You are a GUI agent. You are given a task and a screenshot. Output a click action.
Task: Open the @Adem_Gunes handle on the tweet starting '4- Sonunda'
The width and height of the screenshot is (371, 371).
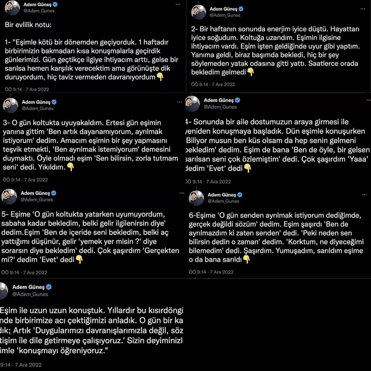click(220, 107)
